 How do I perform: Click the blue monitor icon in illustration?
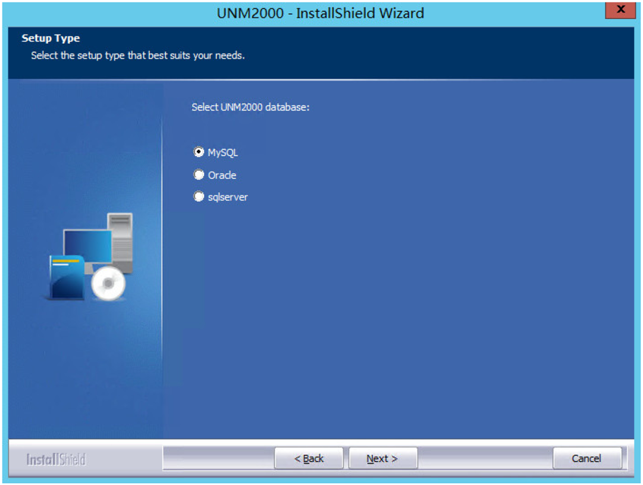pos(87,246)
